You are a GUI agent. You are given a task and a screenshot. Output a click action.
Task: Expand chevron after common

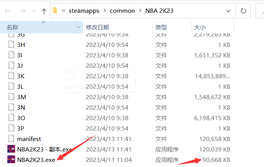(140, 10)
